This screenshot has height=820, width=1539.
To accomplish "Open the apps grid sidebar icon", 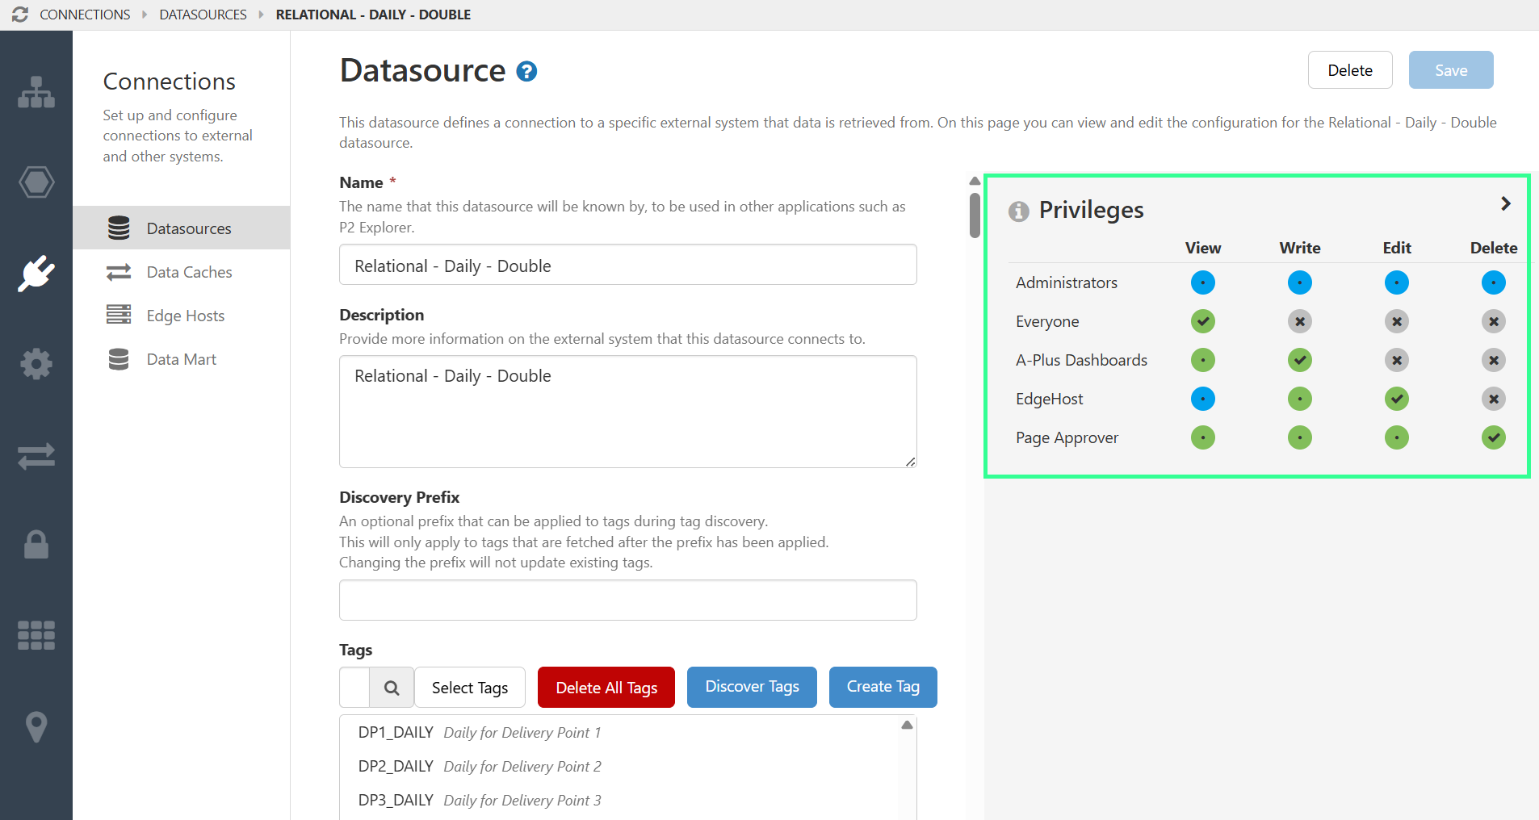I will tap(36, 635).
